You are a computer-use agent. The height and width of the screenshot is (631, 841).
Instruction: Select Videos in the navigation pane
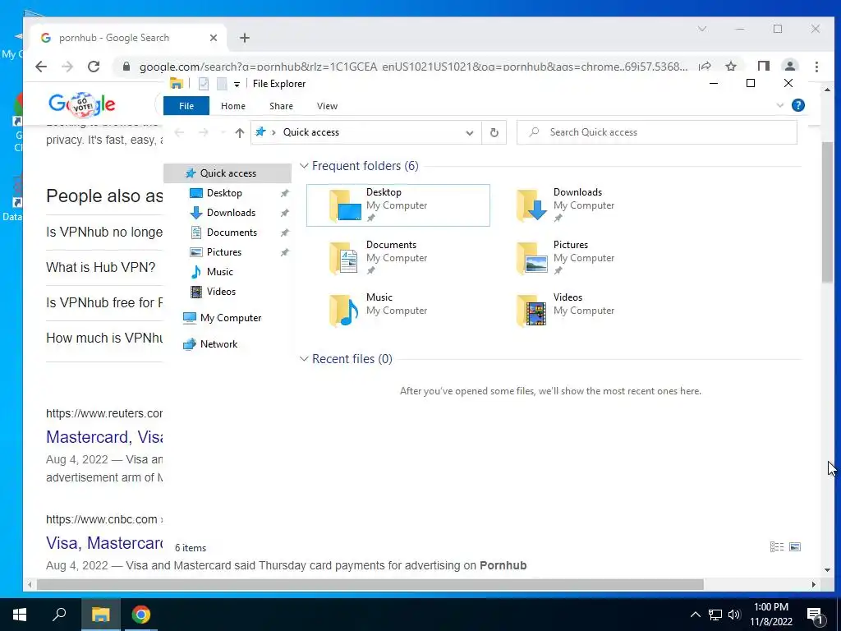(221, 292)
